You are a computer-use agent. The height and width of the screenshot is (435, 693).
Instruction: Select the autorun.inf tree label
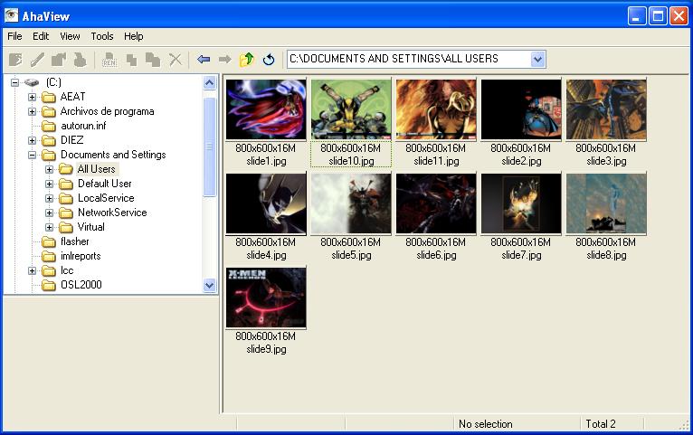pyautogui.click(x=83, y=126)
